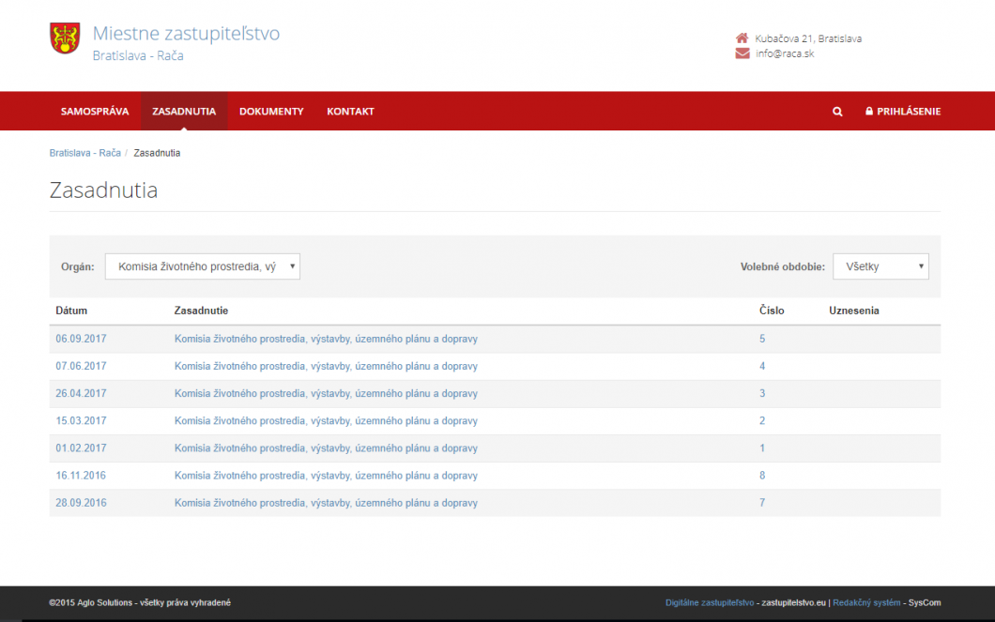Open the Samospráva menu

(95, 112)
